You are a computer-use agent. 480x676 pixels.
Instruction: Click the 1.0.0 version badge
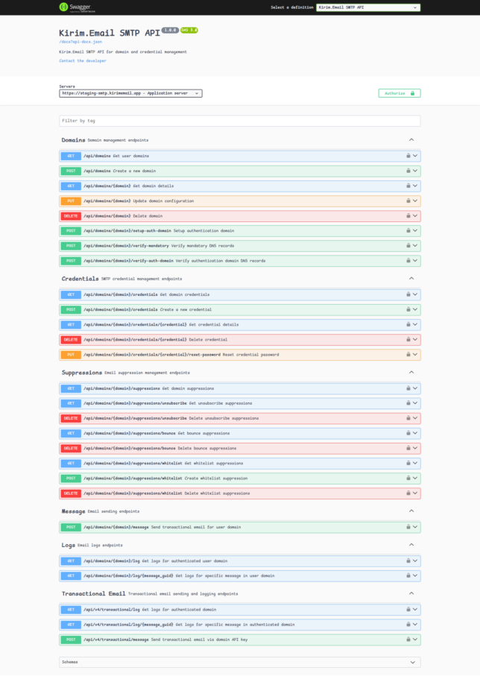[170, 30]
